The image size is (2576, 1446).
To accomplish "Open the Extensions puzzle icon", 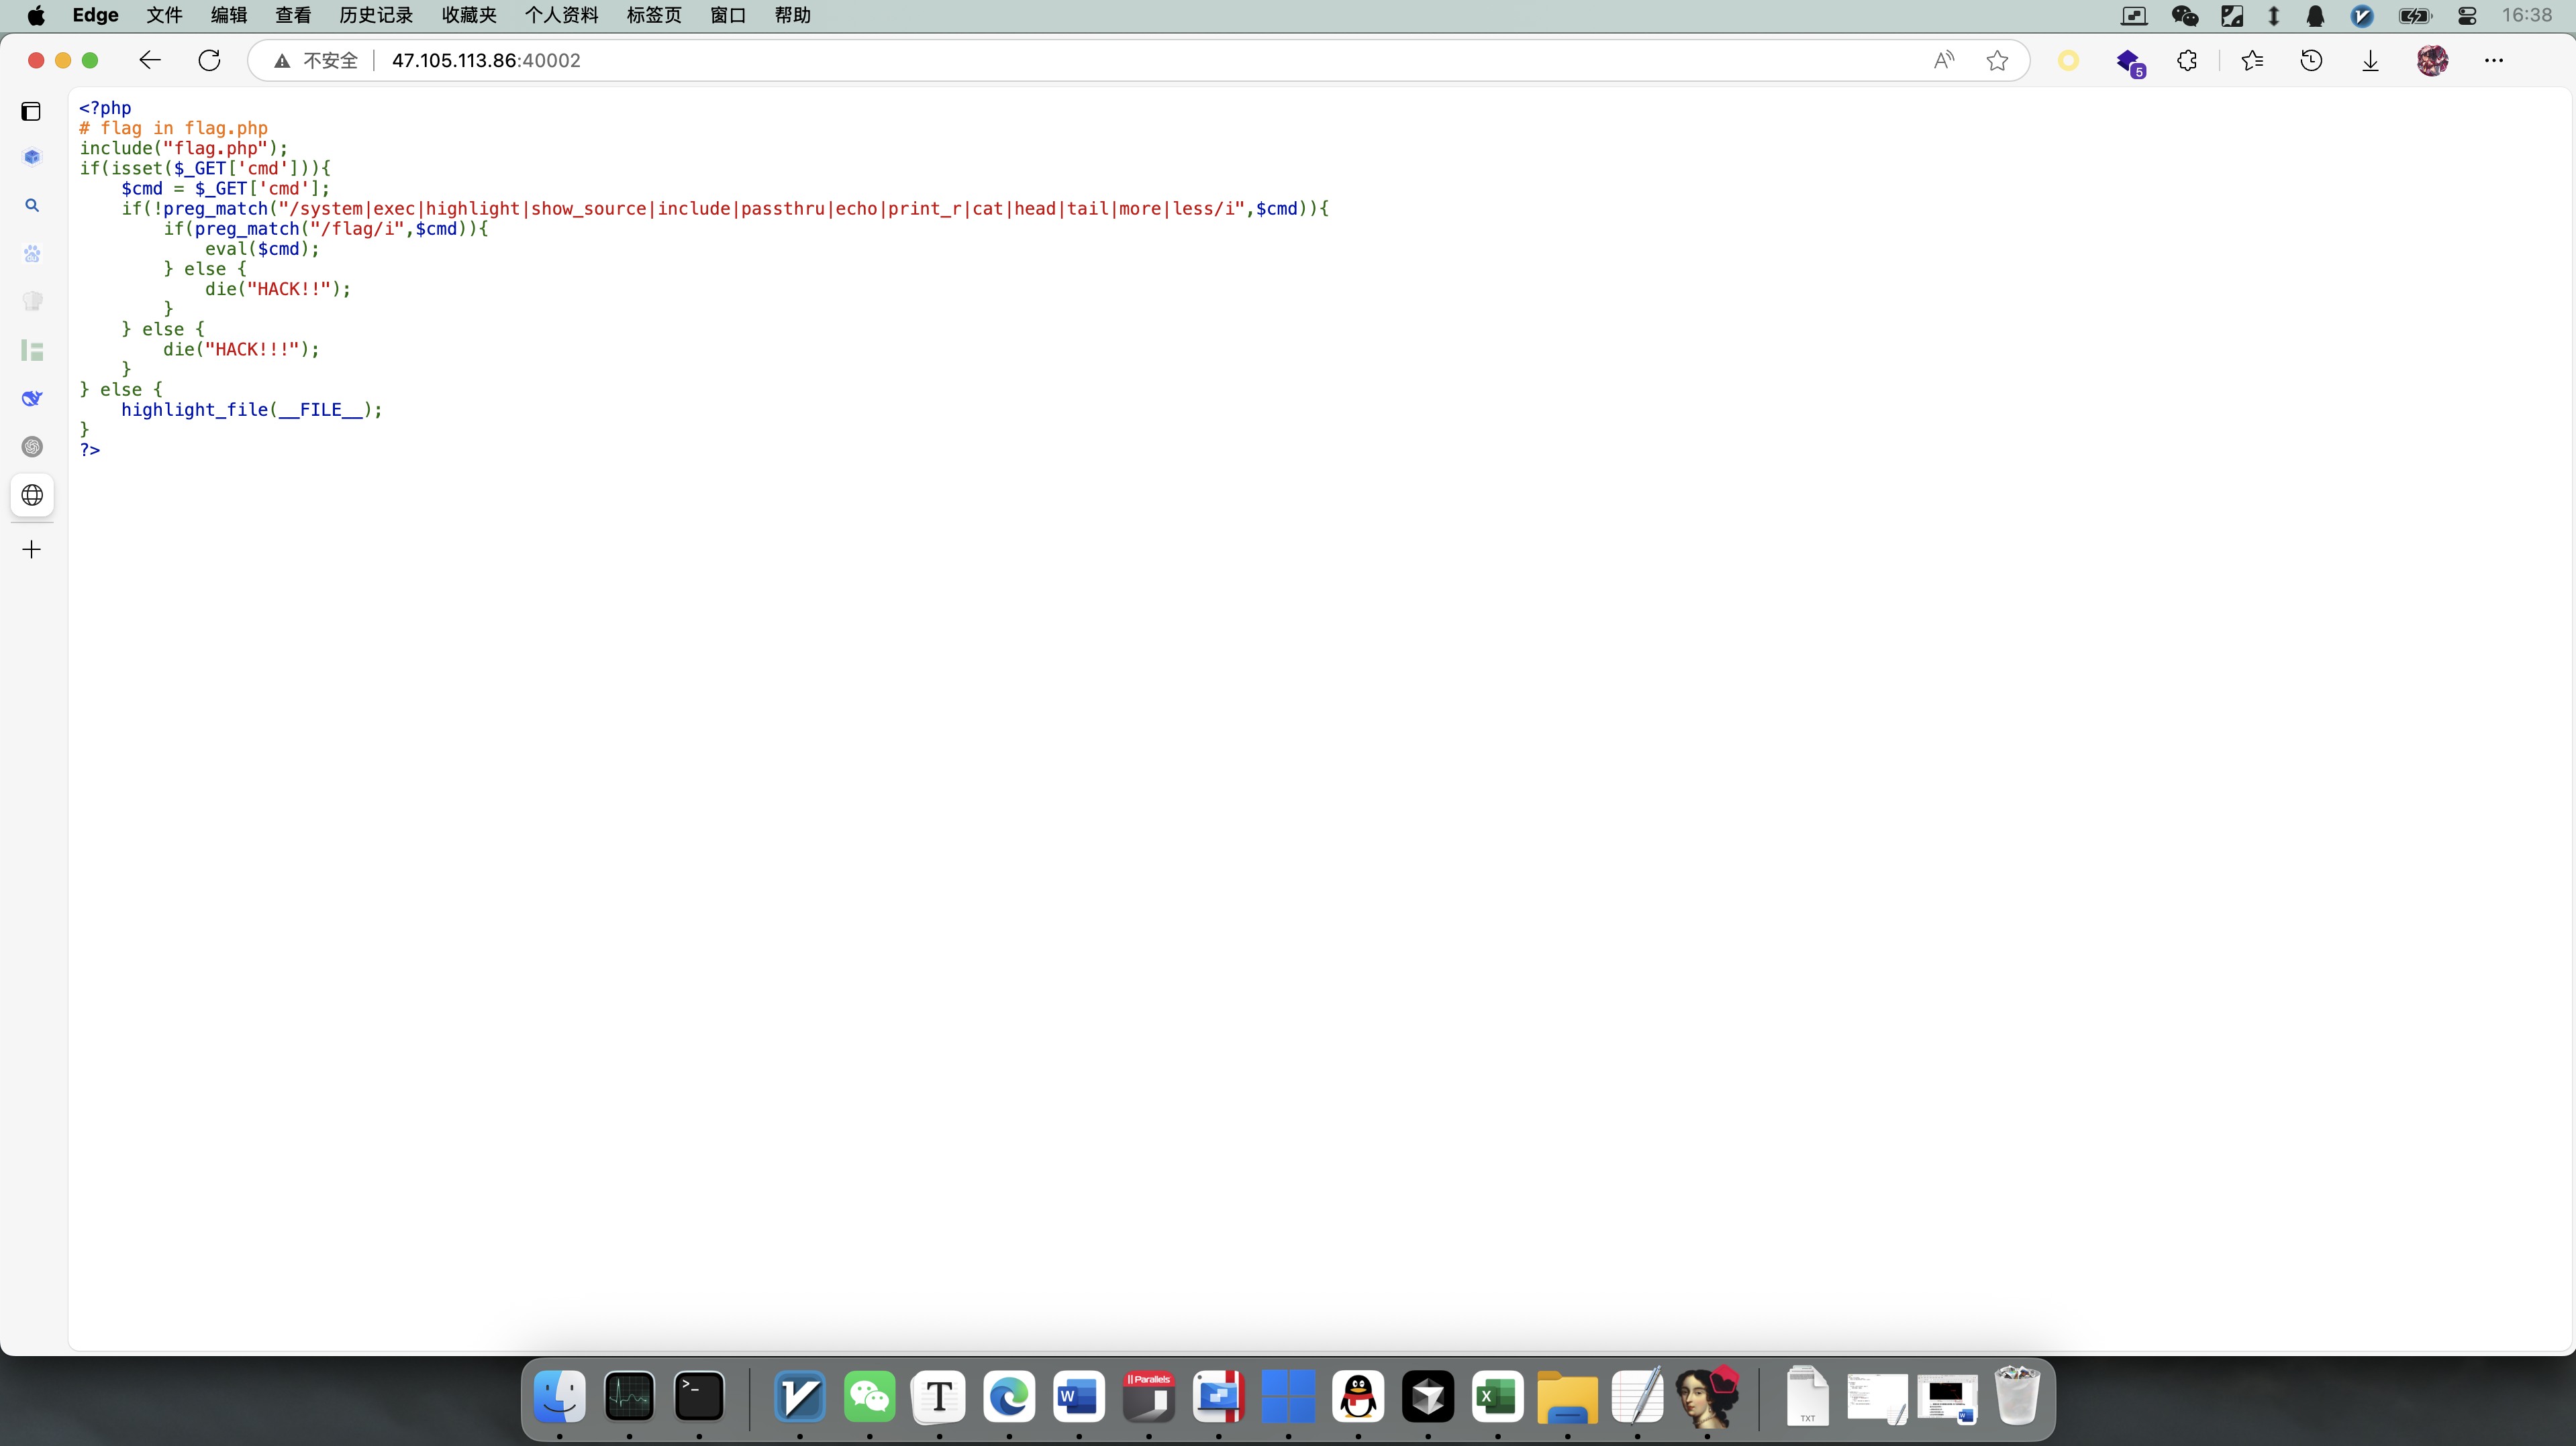I will (2187, 61).
